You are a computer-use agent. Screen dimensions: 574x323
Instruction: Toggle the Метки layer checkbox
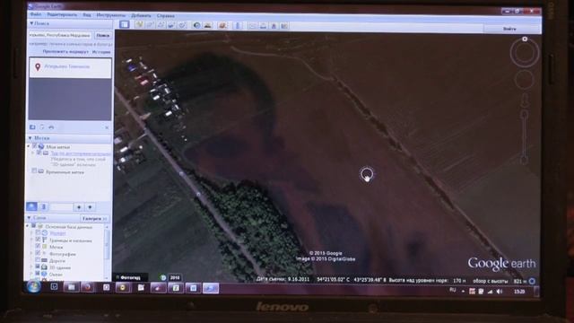(38, 246)
